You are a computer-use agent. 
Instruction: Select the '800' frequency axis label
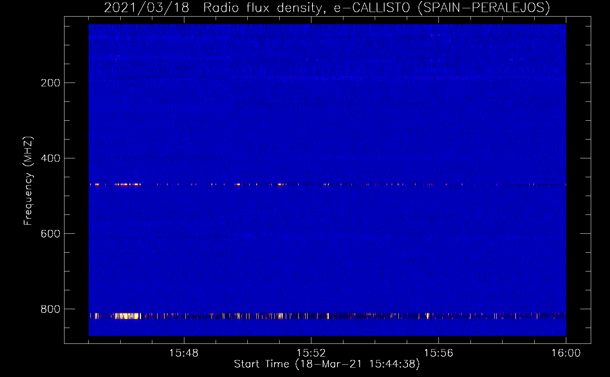(50, 309)
